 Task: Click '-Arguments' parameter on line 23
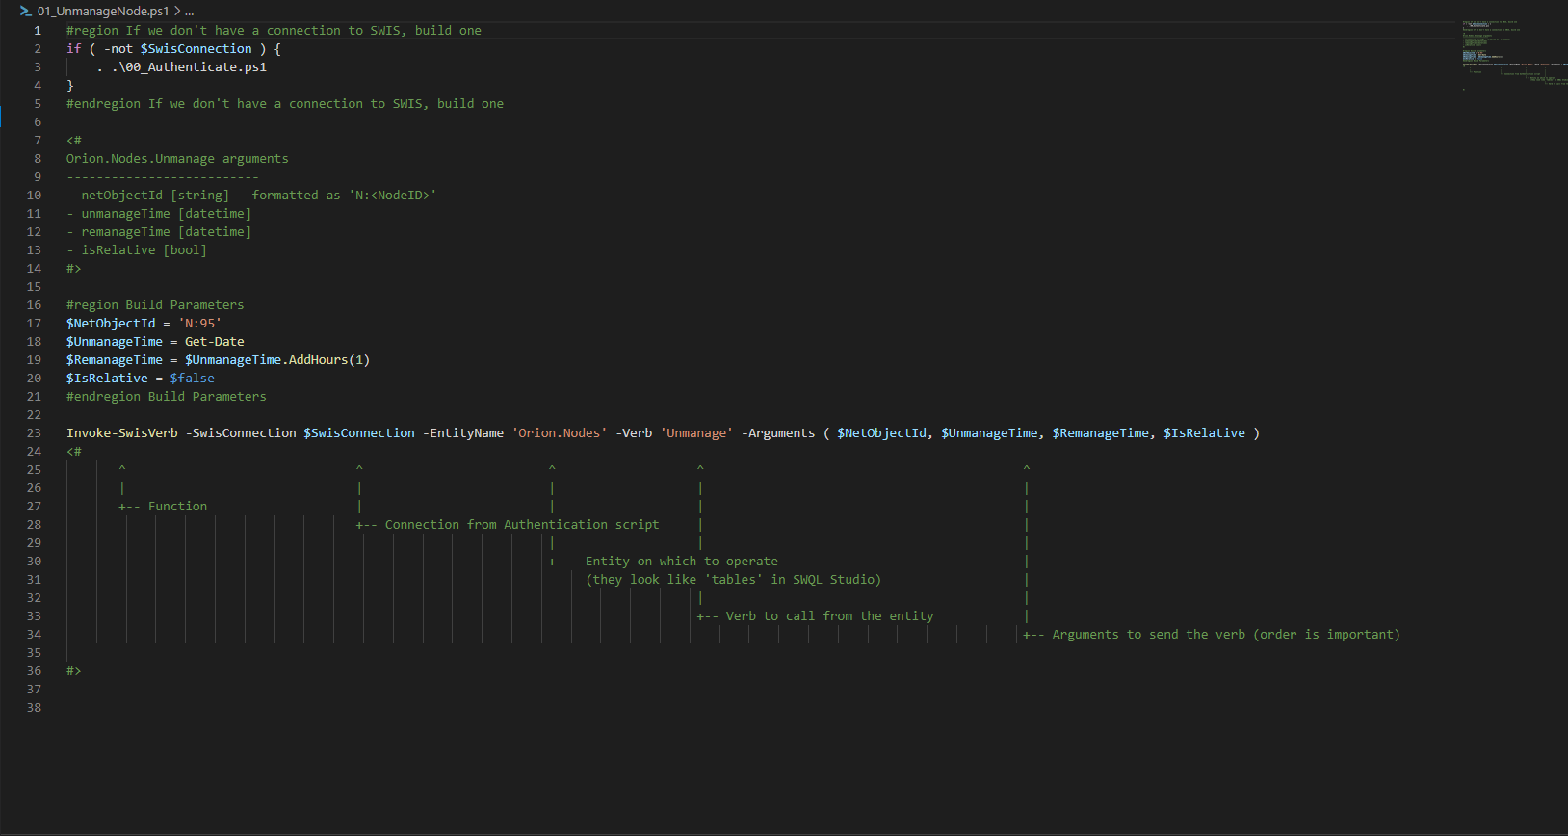pyautogui.click(x=778, y=432)
